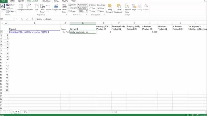Click the Rotate objects icon

coord(146,6)
